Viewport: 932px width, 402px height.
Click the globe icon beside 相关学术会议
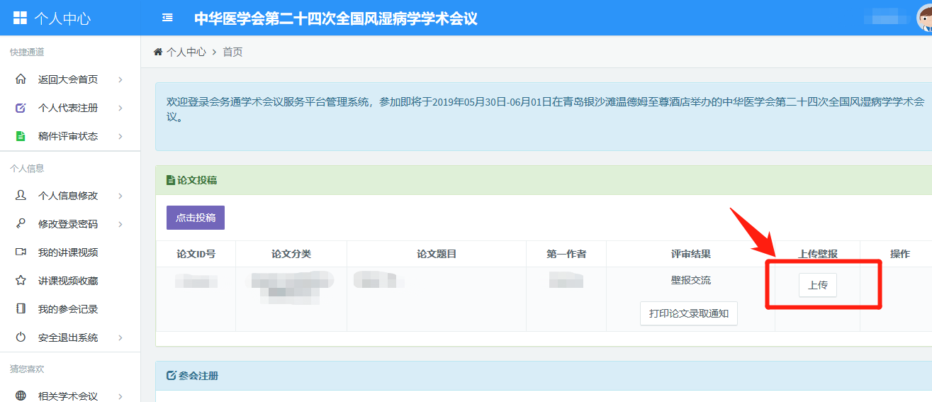click(21, 396)
